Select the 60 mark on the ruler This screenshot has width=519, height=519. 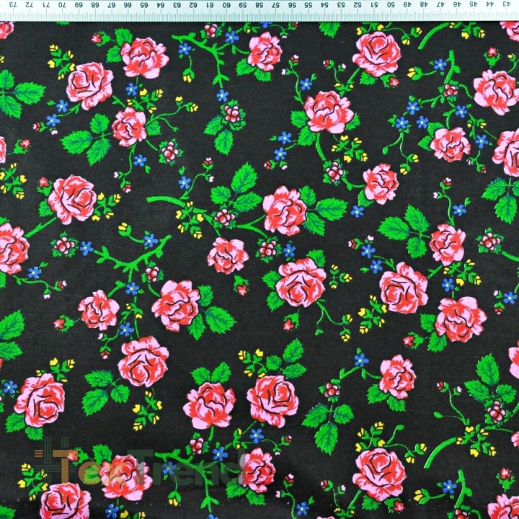[226, 5]
